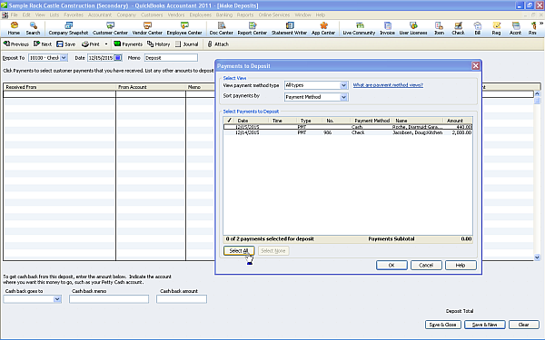545x340 pixels.
Task: Open Company Snapshot from the toolbar
Action: pyautogui.click(x=68, y=28)
